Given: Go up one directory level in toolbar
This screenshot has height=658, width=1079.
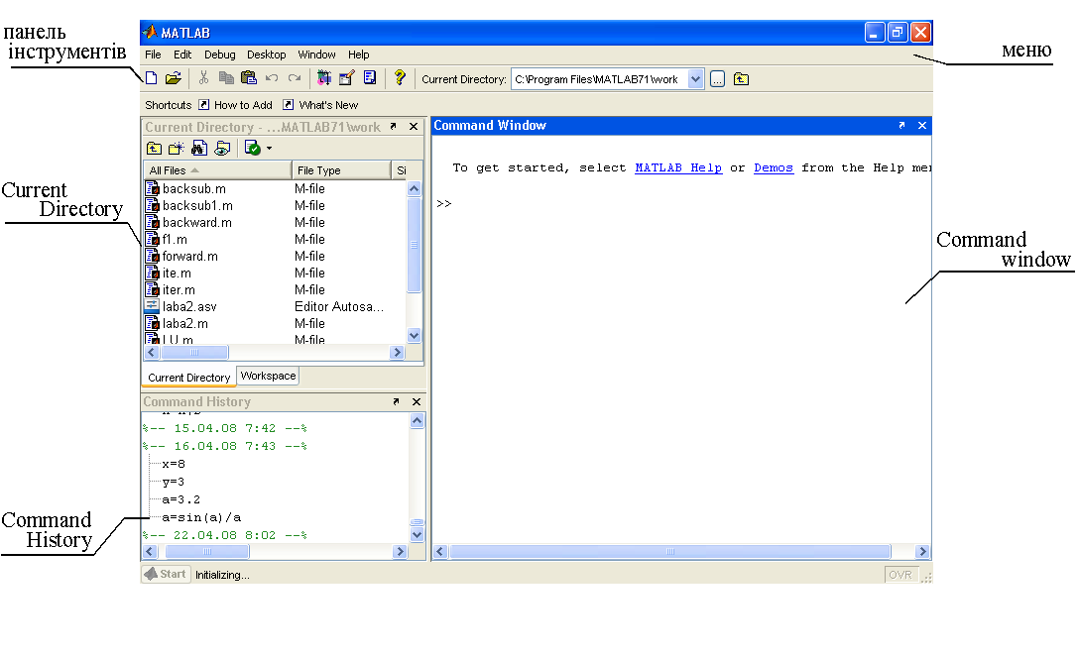Looking at the screenshot, I should (741, 79).
